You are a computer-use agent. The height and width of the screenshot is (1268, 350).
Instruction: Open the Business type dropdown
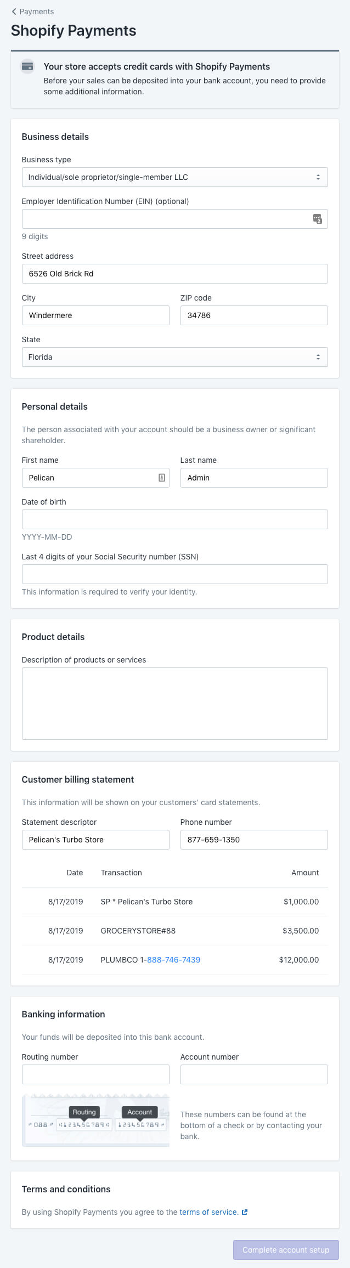pyautogui.click(x=174, y=177)
